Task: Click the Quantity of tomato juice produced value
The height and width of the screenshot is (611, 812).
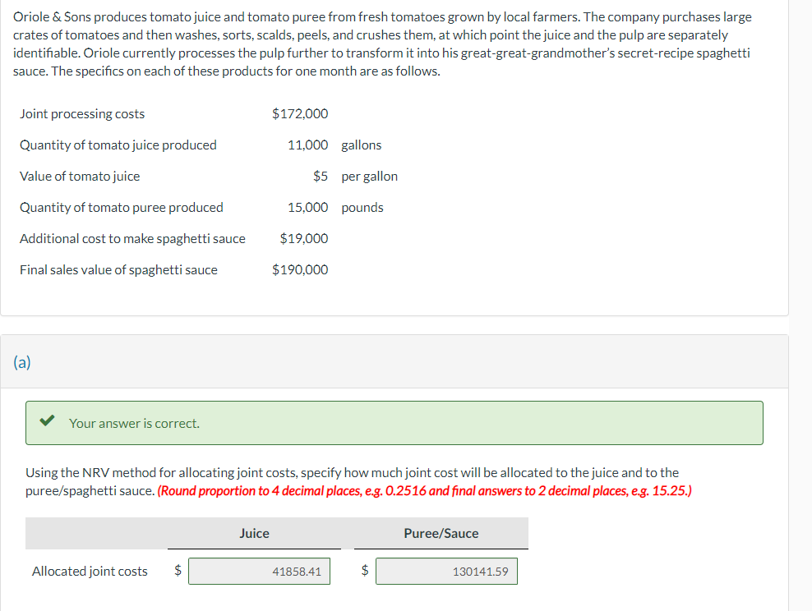Action: tap(309, 145)
